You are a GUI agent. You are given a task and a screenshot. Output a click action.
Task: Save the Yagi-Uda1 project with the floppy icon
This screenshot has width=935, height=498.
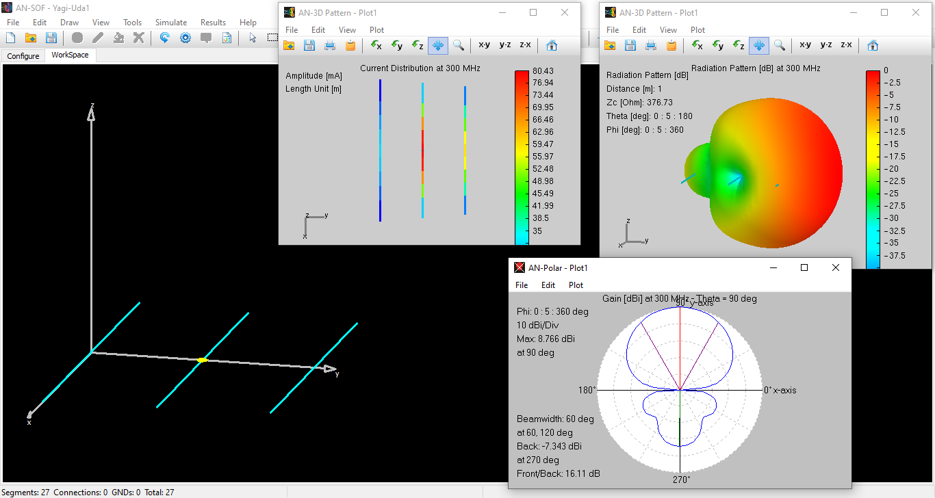(51, 38)
